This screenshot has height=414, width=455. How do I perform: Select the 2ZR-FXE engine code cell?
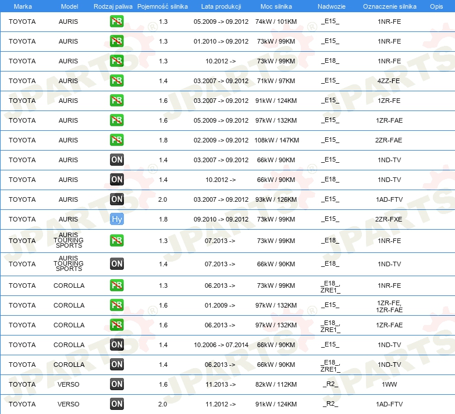point(389,219)
